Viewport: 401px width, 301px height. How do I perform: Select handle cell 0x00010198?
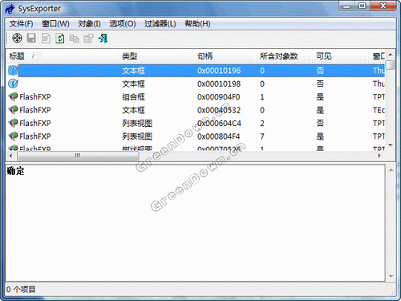click(x=219, y=83)
